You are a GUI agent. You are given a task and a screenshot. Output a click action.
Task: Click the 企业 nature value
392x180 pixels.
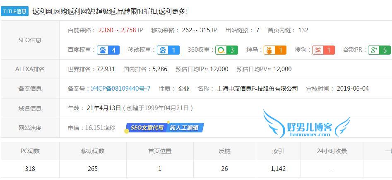pyautogui.click(x=183, y=89)
